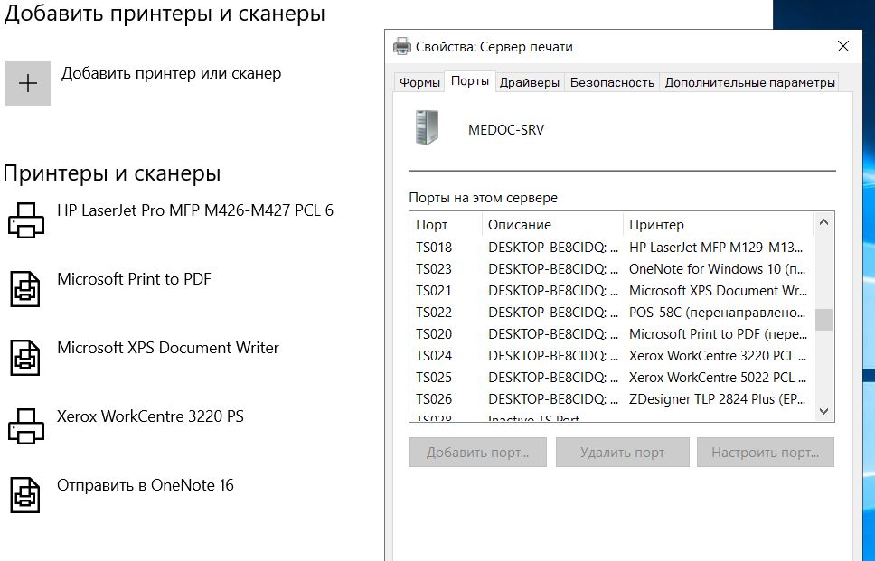Viewport: 875px width, 561px height.
Task: Click the ports list scrollbar thumb
Action: coord(823,320)
